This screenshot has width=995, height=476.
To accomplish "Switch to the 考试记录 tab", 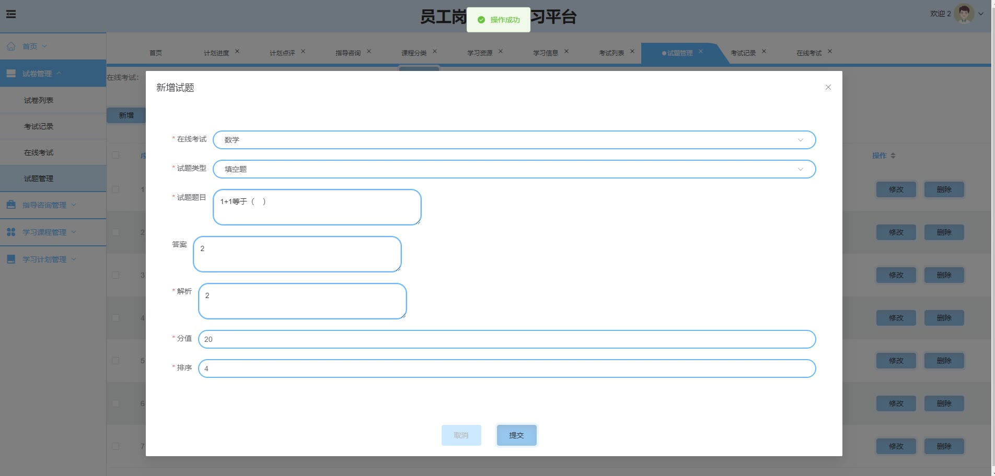I will [x=743, y=53].
